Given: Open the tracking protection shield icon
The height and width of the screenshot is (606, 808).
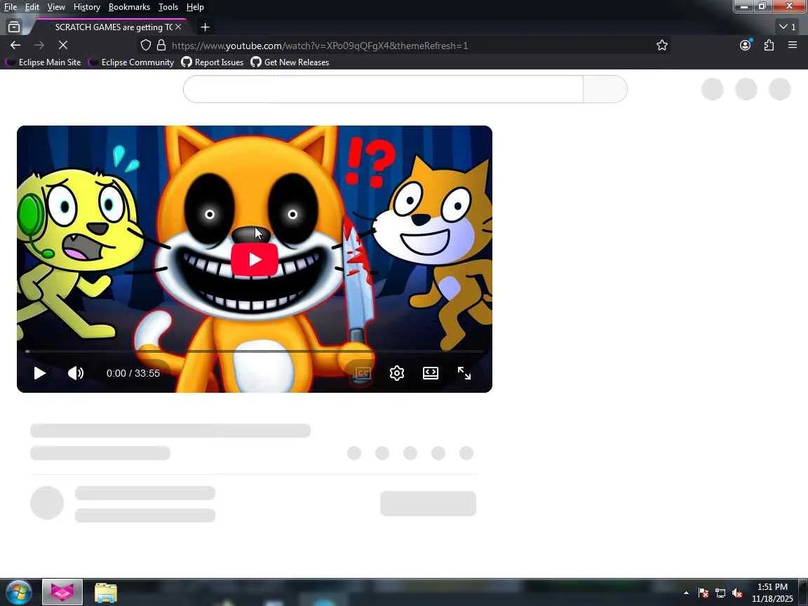Looking at the screenshot, I should (146, 46).
